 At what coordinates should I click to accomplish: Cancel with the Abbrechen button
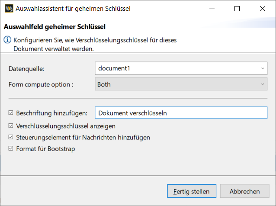click(245, 191)
